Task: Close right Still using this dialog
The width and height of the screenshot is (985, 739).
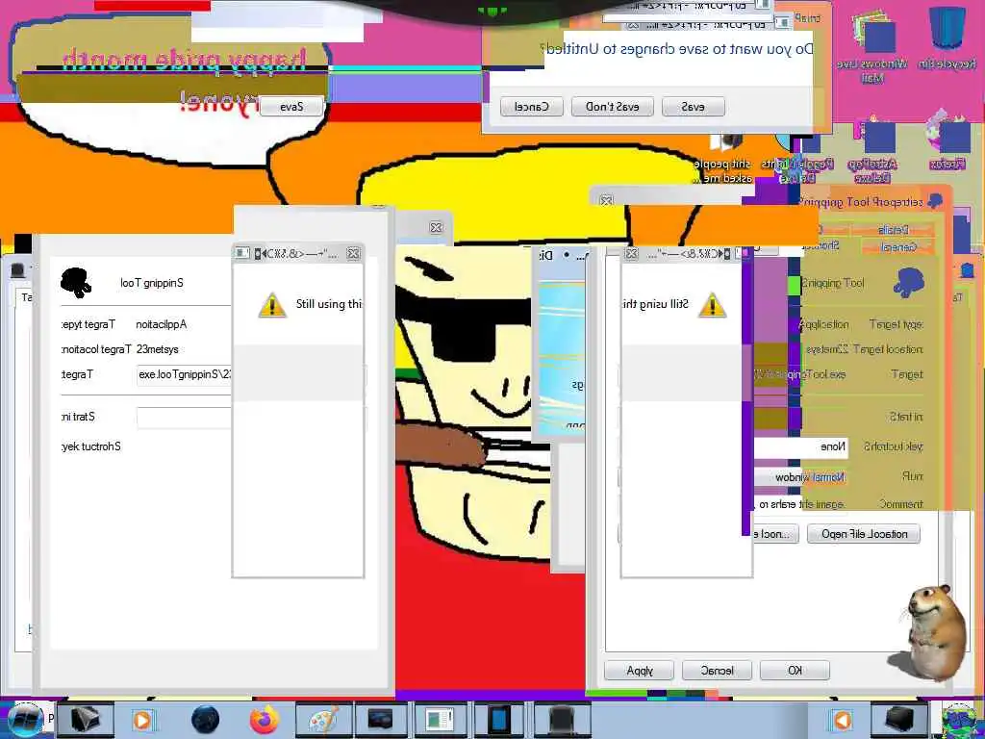Action: coord(631,254)
